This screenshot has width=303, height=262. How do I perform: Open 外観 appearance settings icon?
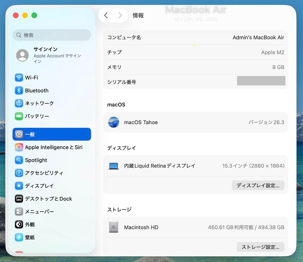19,224
